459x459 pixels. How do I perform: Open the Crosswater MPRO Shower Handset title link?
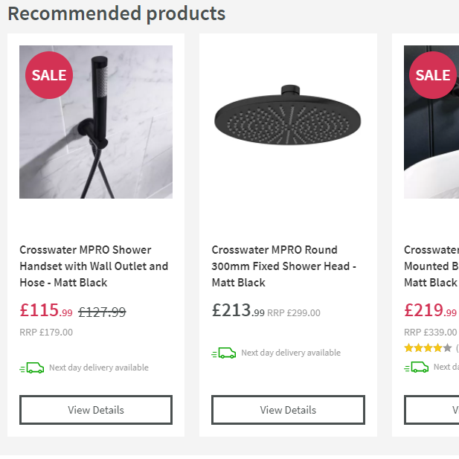94,266
